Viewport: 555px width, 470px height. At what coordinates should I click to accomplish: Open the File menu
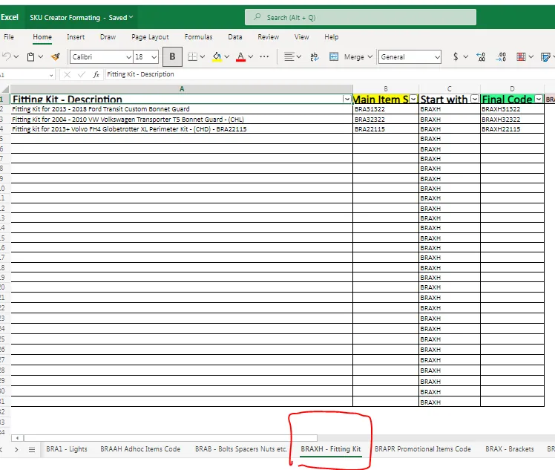click(9, 37)
